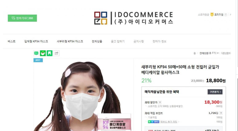Image resolution: width=238 pixels, height=131 pixels.
Task: Click the green 찜하기 67,388 button
Action: tap(22, 18)
